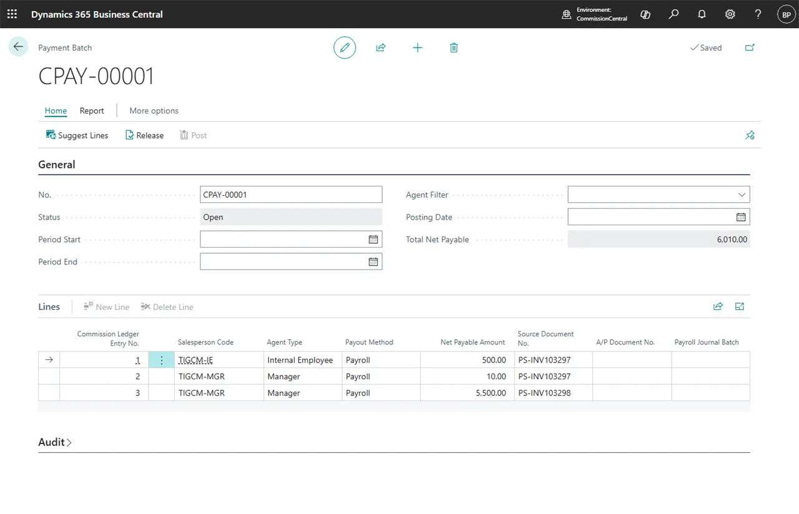
Task: Delete the batch with trash icon
Action: (x=454, y=47)
